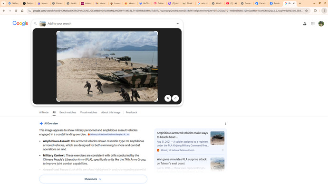Screen dimensions: 328x184
Task: Open the Chrome three-dot menu
Action: [324, 10]
